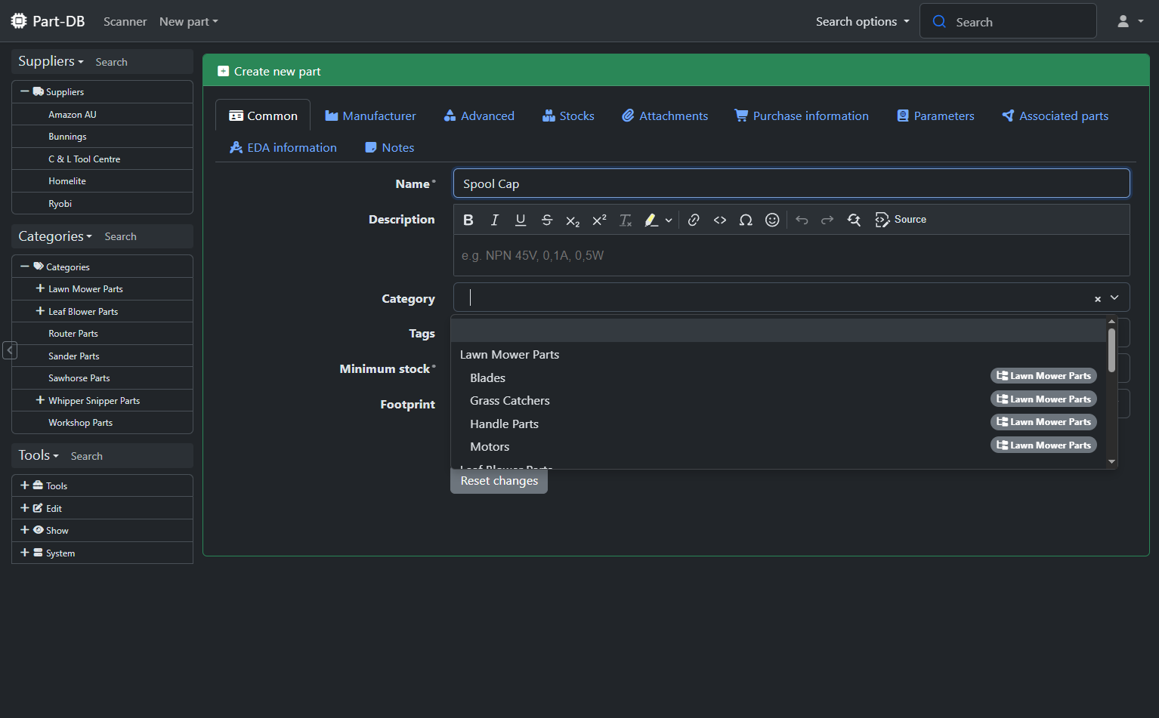1159x718 pixels.
Task: Open the Part-DB home logo
Action: click(48, 21)
